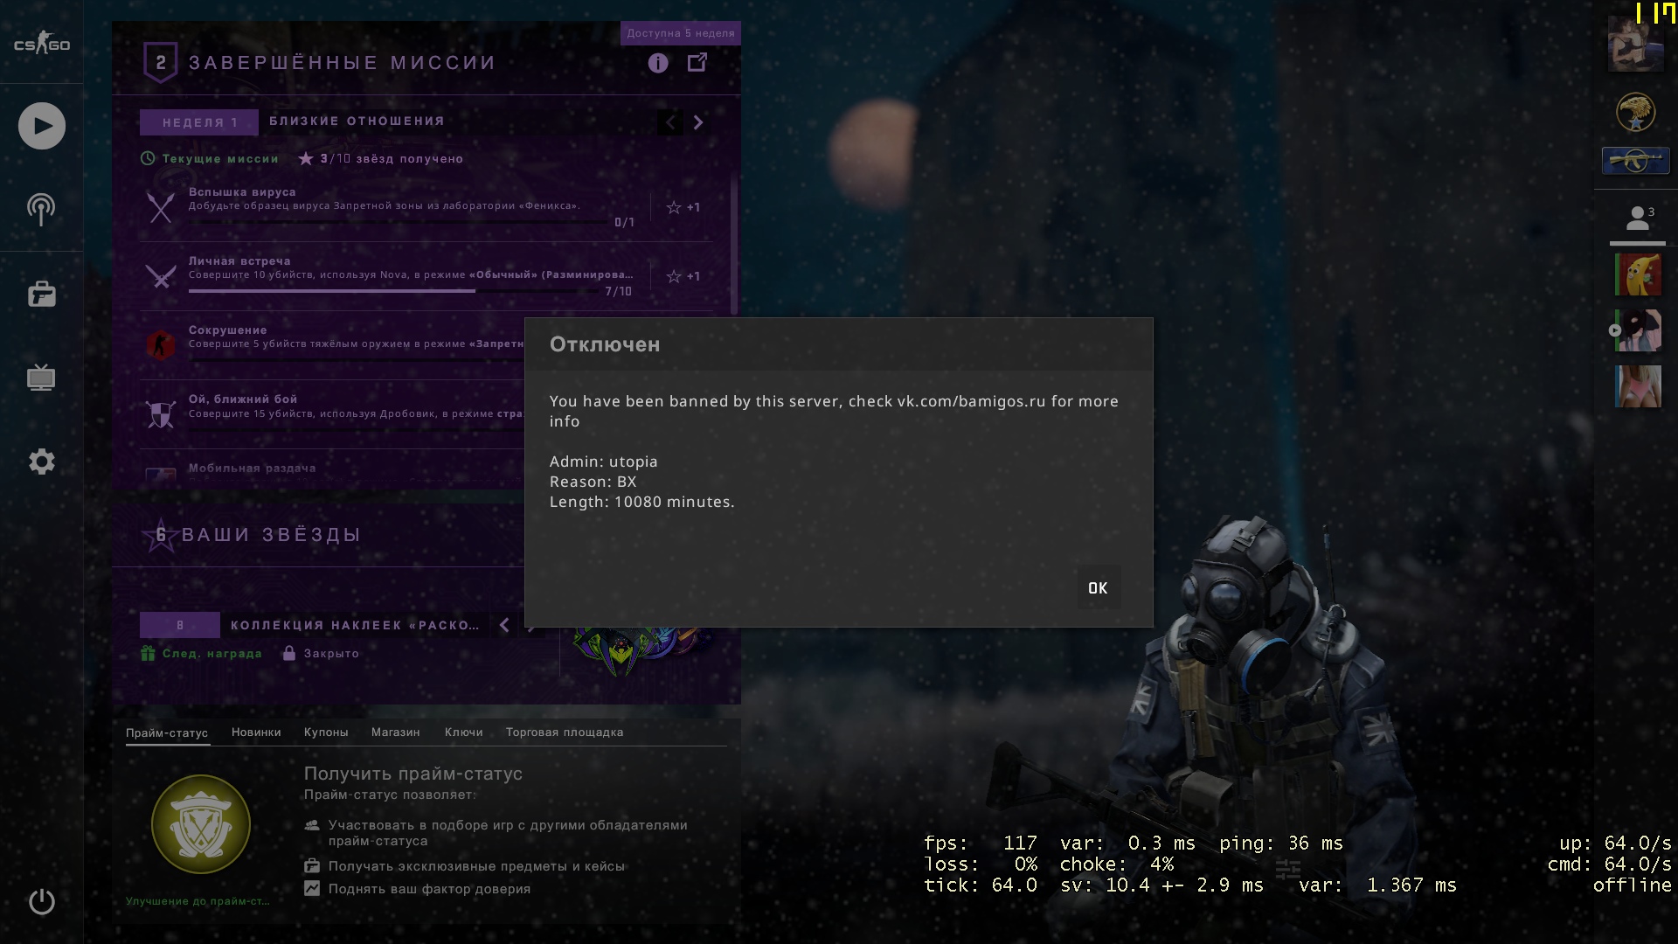
Task: Switch to the Новинки tab
Action: point(256,732)
